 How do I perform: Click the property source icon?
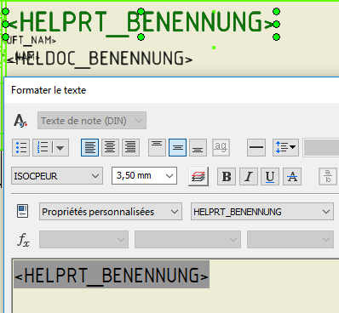pos(22,211)
